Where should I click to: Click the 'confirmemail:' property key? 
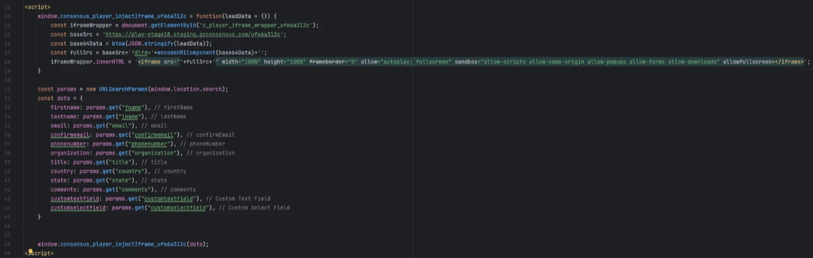click(71, 135)
